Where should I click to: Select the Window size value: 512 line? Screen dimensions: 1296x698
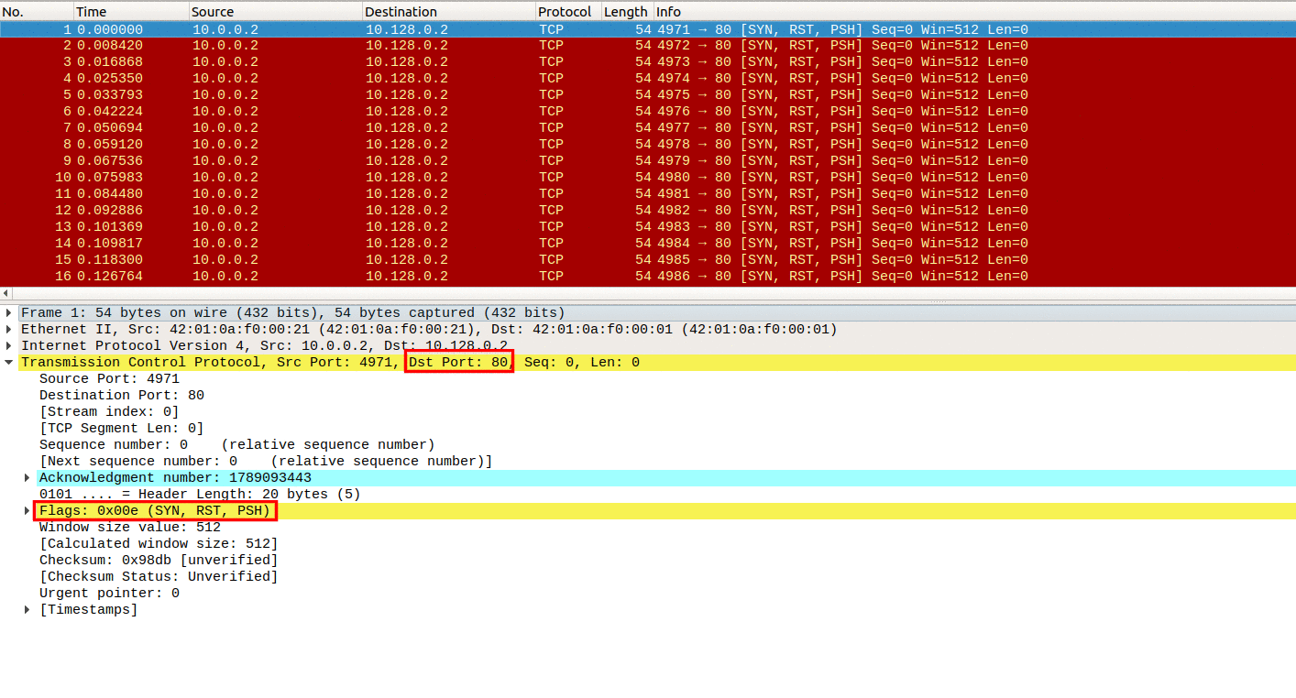pos(130,528)
